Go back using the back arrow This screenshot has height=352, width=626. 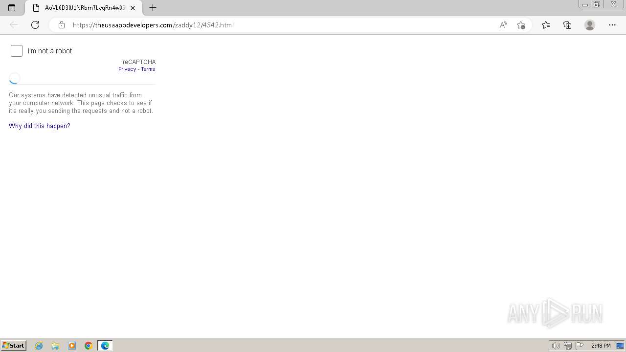tap(14, 25)
